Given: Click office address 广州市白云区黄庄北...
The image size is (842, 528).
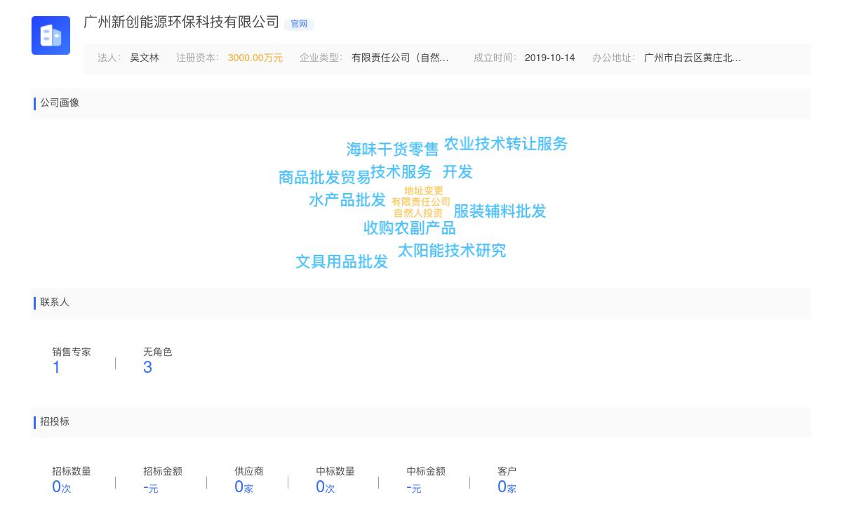Looking at the screenshot, I should (x=693, y=58).
